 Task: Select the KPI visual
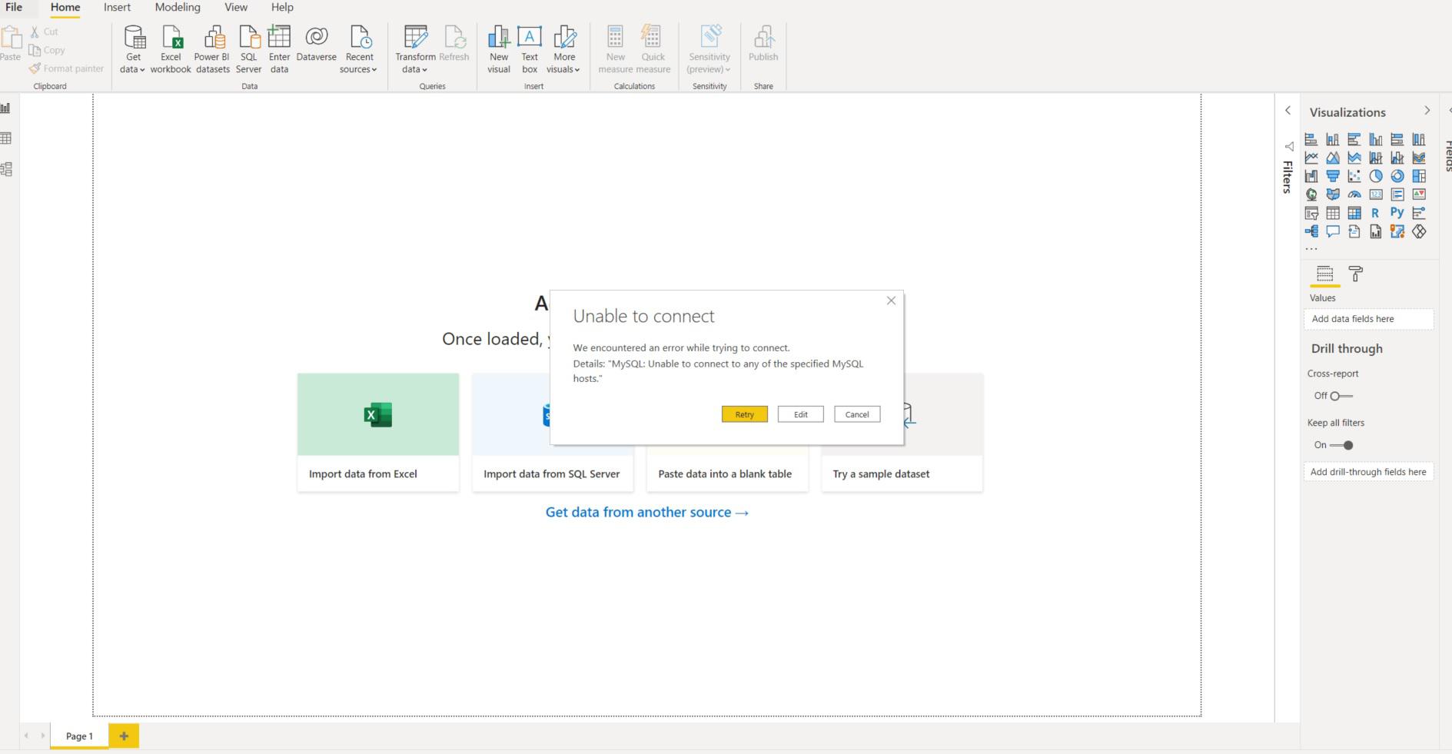pyautogui.click(x=1419, y=194)
